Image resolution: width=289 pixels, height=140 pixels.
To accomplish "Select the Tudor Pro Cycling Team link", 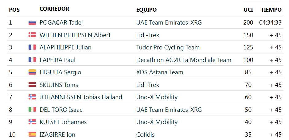I will (x=168, y=47).
